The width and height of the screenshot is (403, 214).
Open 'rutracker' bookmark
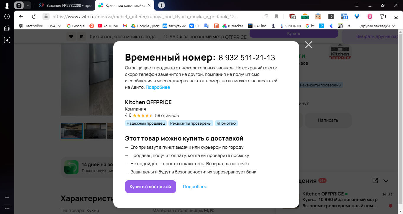point(233,26)
